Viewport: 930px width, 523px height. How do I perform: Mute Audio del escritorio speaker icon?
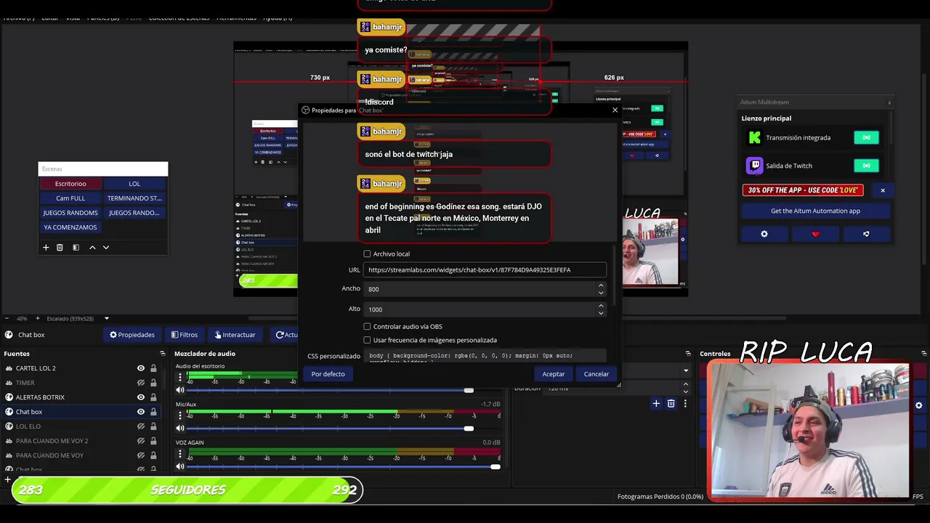tap(180, 390)
